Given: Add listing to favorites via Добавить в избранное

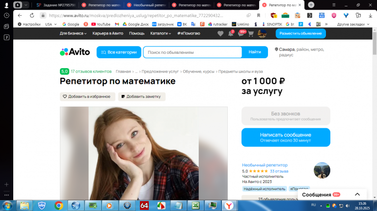Looking at the screenshot, I should (x=87, y=96).
